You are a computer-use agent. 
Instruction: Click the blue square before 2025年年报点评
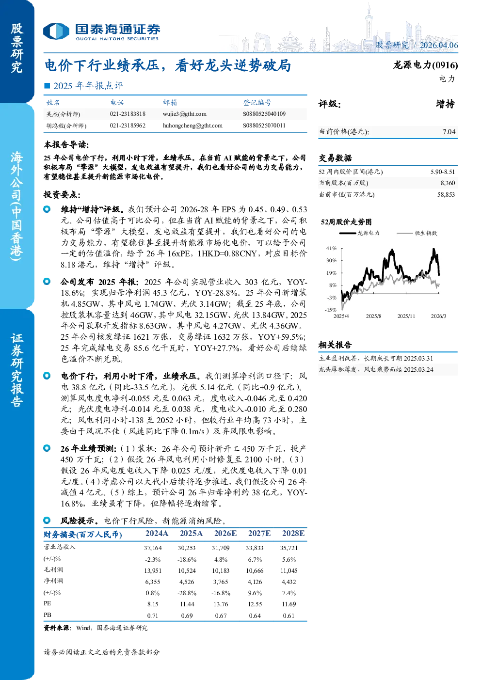pos(47,86)
